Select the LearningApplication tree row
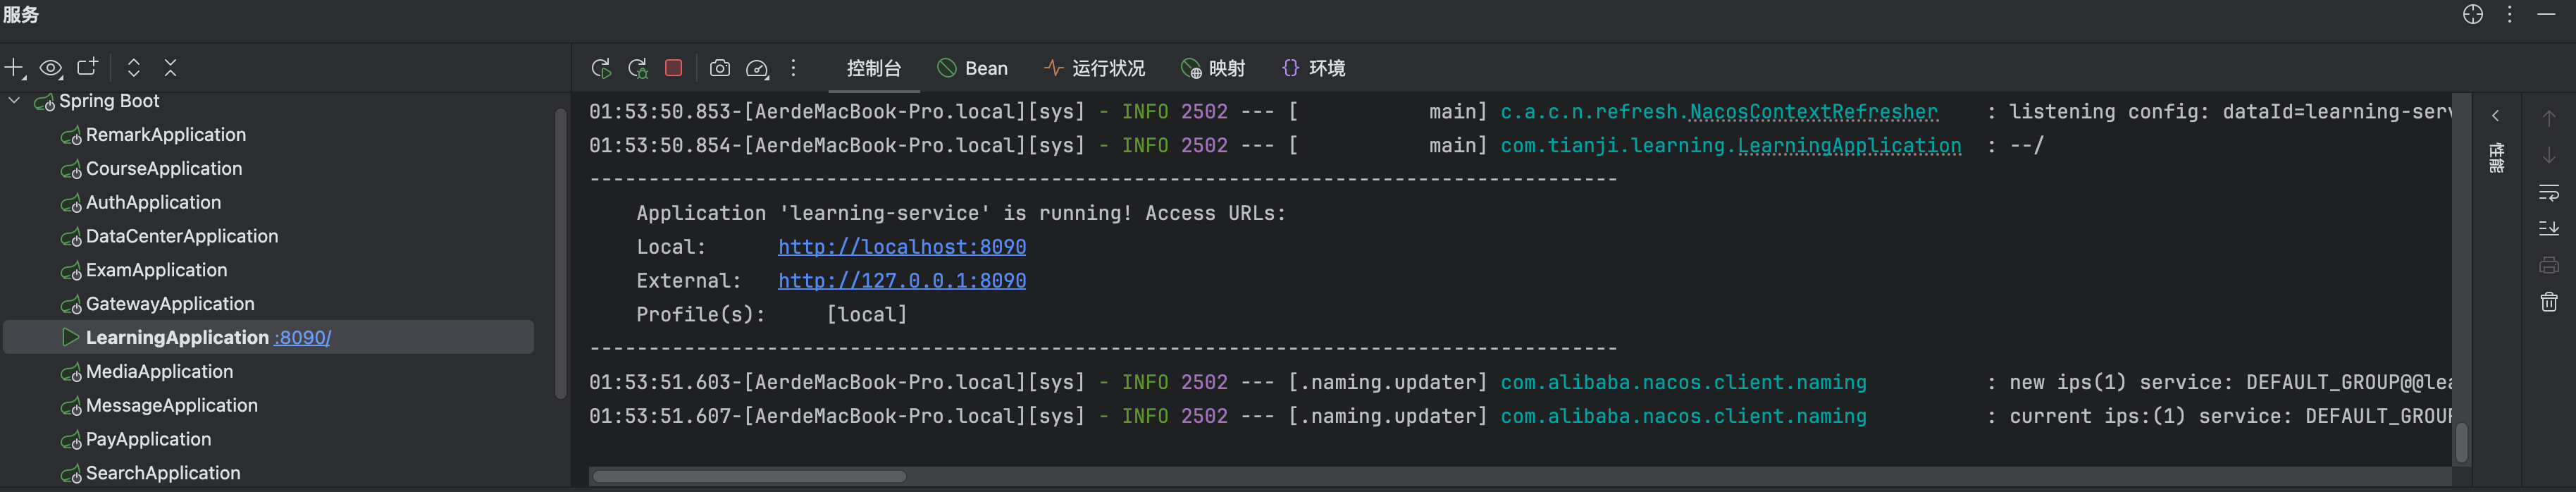2576x492 pixels. click(x=268, y=337)
